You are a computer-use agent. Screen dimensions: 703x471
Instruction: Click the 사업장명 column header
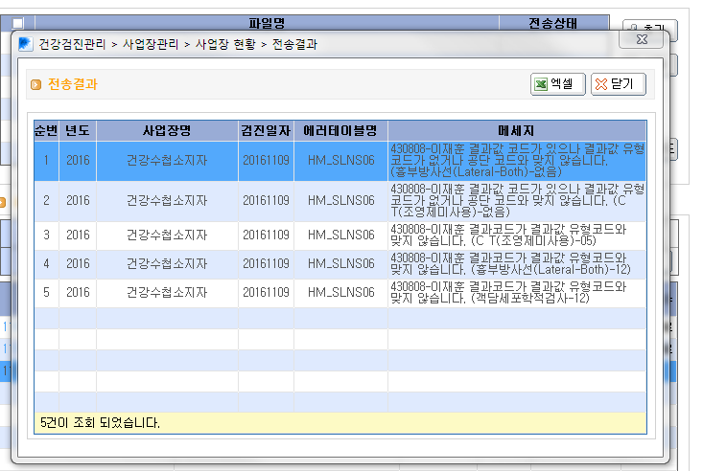point(167,131)
